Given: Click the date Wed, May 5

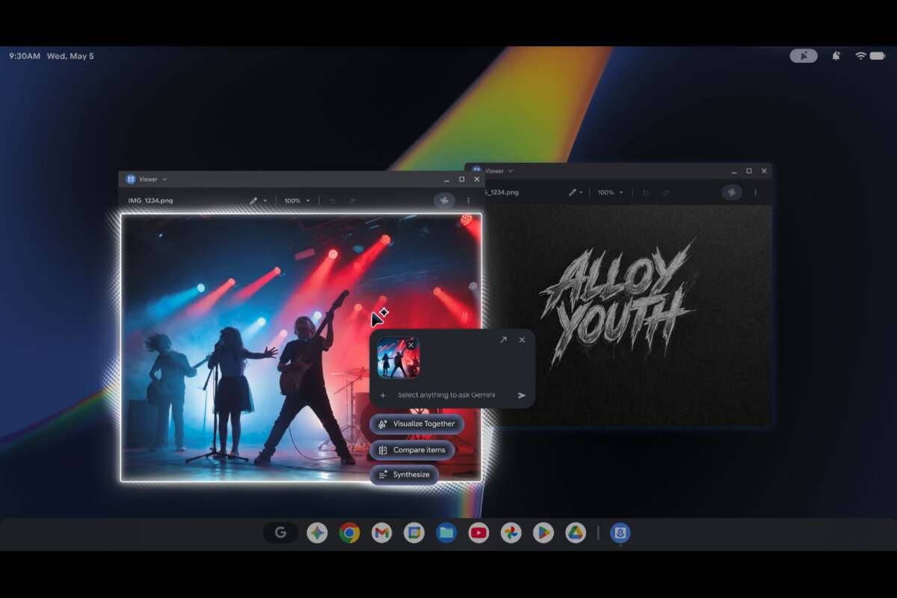Looking at the screenshot, I should 70,56.
